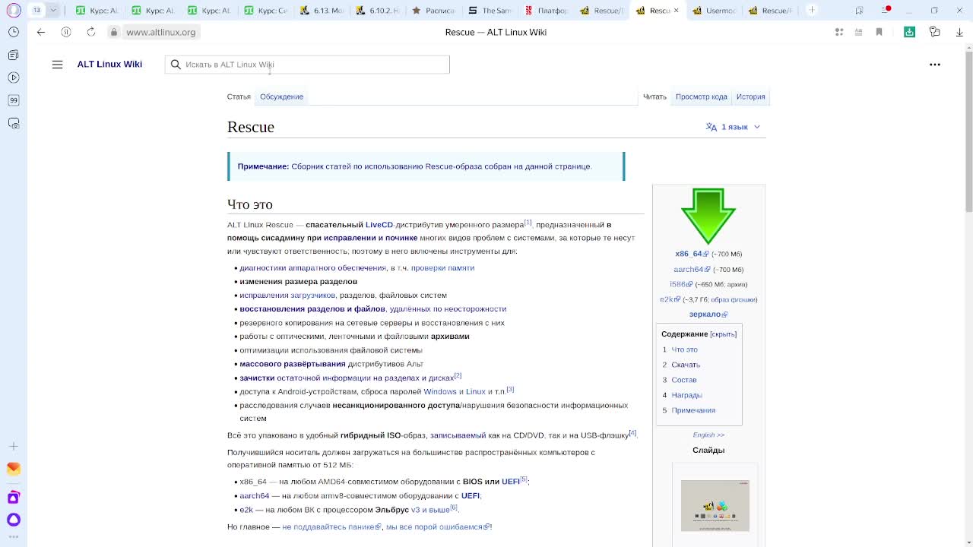
Task: Go to contents item Скачать
Action: tap(686, 365)
